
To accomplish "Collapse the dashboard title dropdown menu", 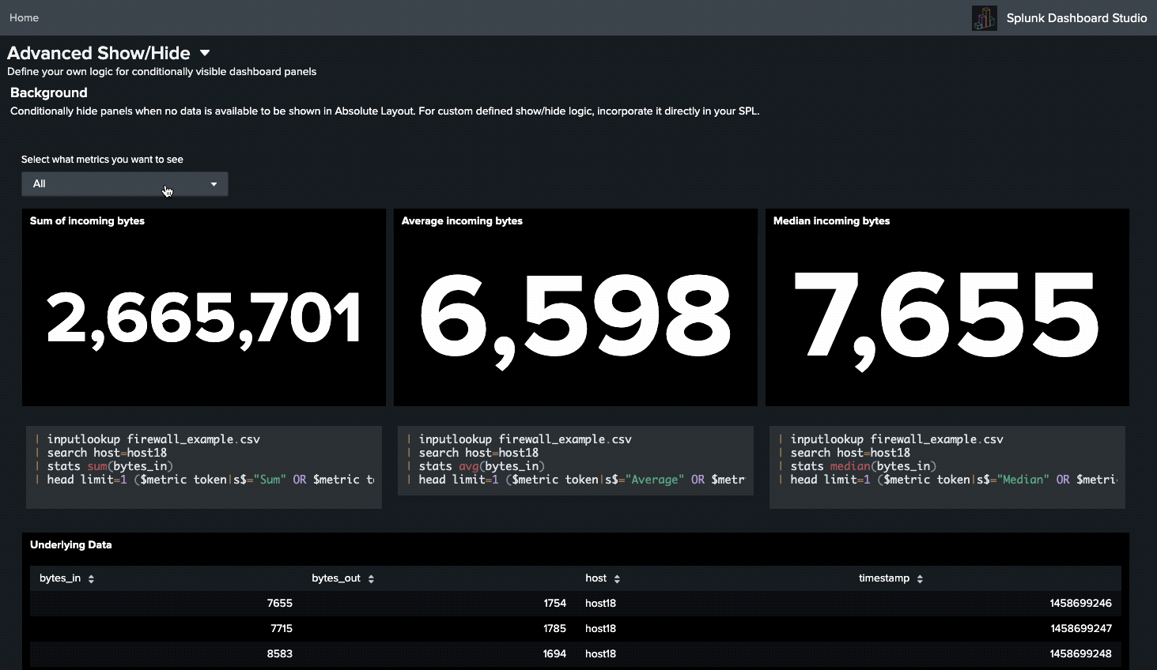I will 204,53.
